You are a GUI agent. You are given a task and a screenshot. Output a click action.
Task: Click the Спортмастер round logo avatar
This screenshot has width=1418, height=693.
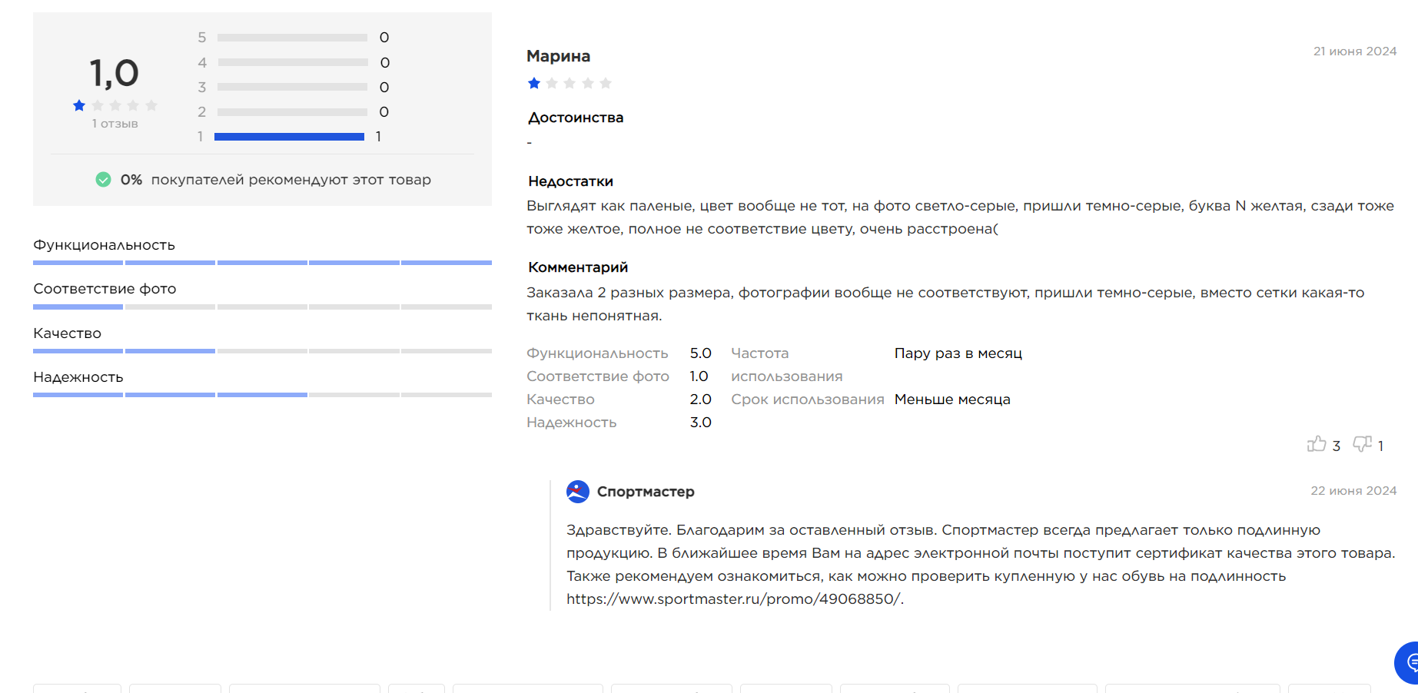point(578,492)
